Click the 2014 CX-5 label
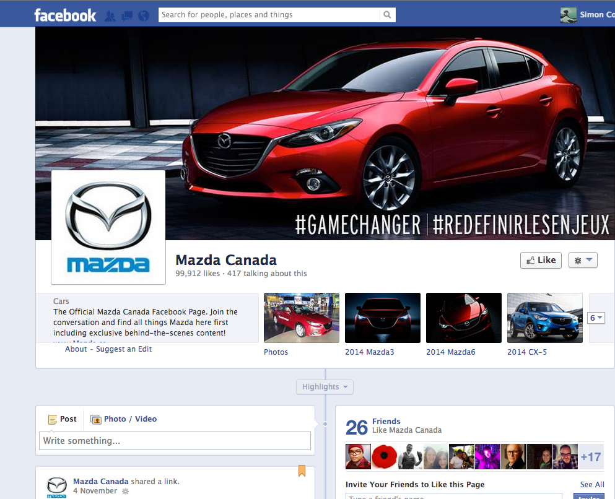The image size is (615, 499). (x=527, y=352)
